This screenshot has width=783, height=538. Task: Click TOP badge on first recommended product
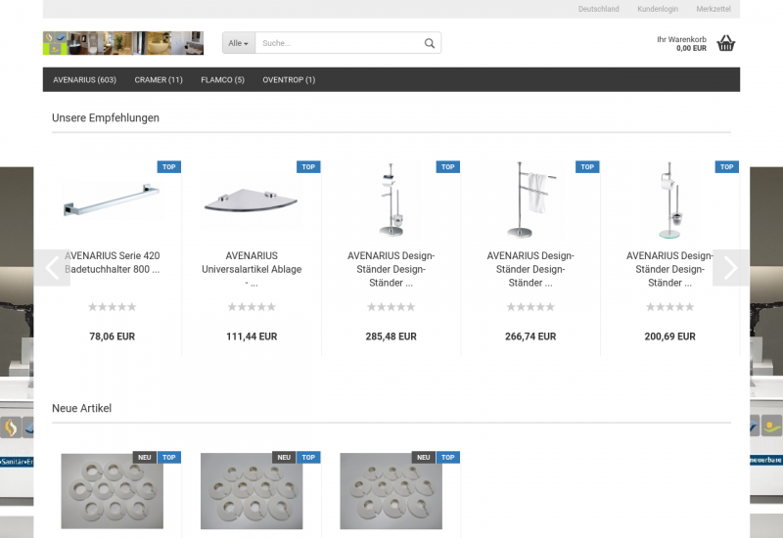click(x=169, y=167)
